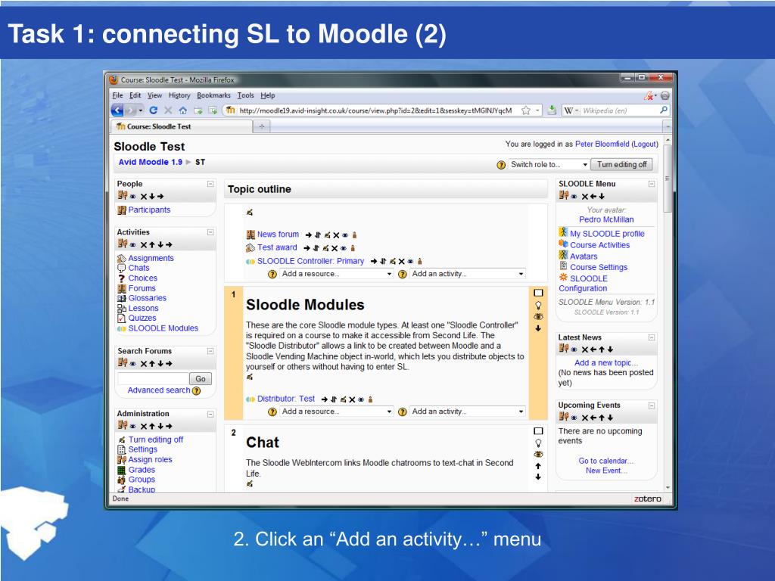
Task: Click help icon beside Switch role to
Action: pos(501,165)
